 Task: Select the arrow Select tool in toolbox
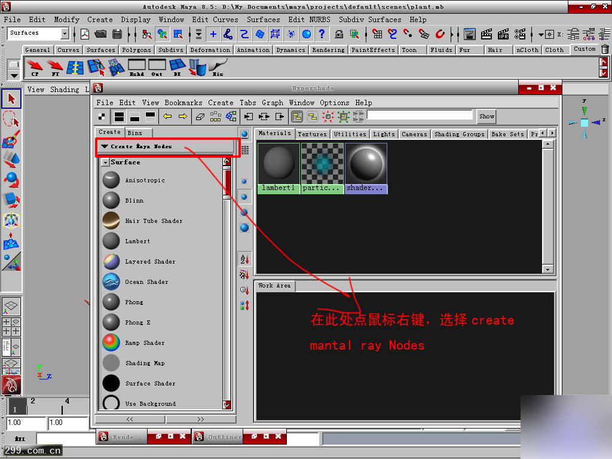11,99
